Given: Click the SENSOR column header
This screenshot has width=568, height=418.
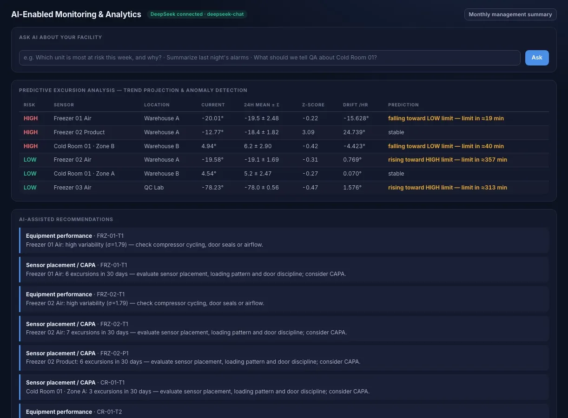Looking at the screenshot, I should tap(64, 105).
